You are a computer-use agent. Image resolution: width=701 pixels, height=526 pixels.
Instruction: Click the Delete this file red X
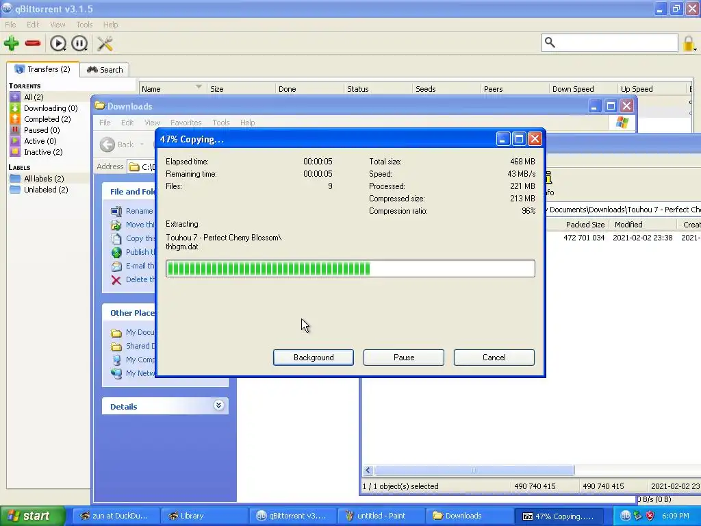tap(116, 280)
